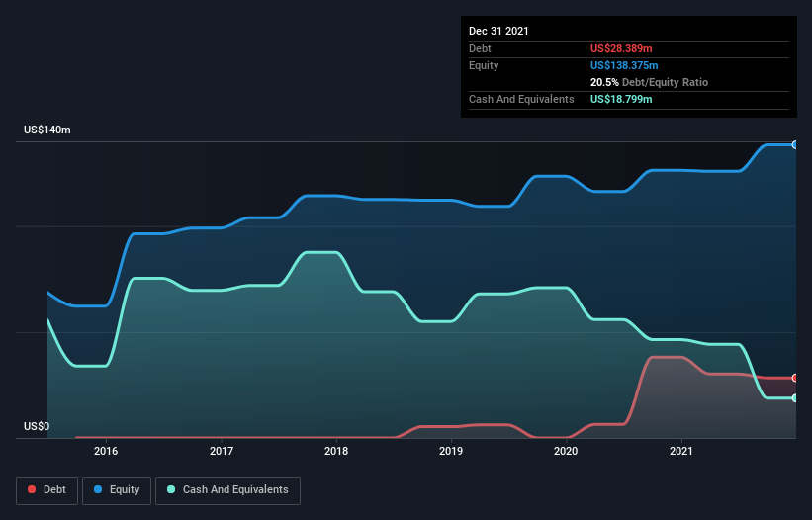Click the US$18.799m cash value
This screenshot has height=520, width=812.
621,99
